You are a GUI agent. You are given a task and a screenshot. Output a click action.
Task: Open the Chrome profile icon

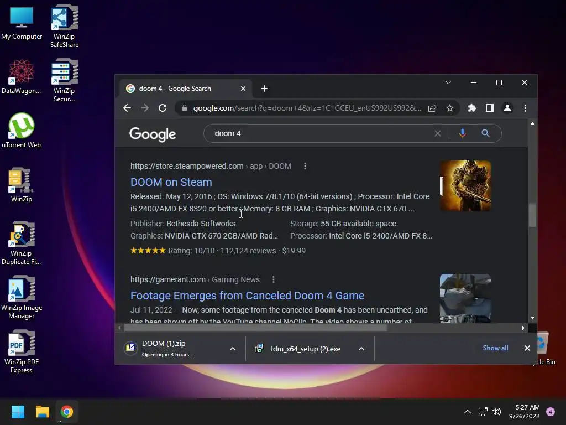pos(507,108)
